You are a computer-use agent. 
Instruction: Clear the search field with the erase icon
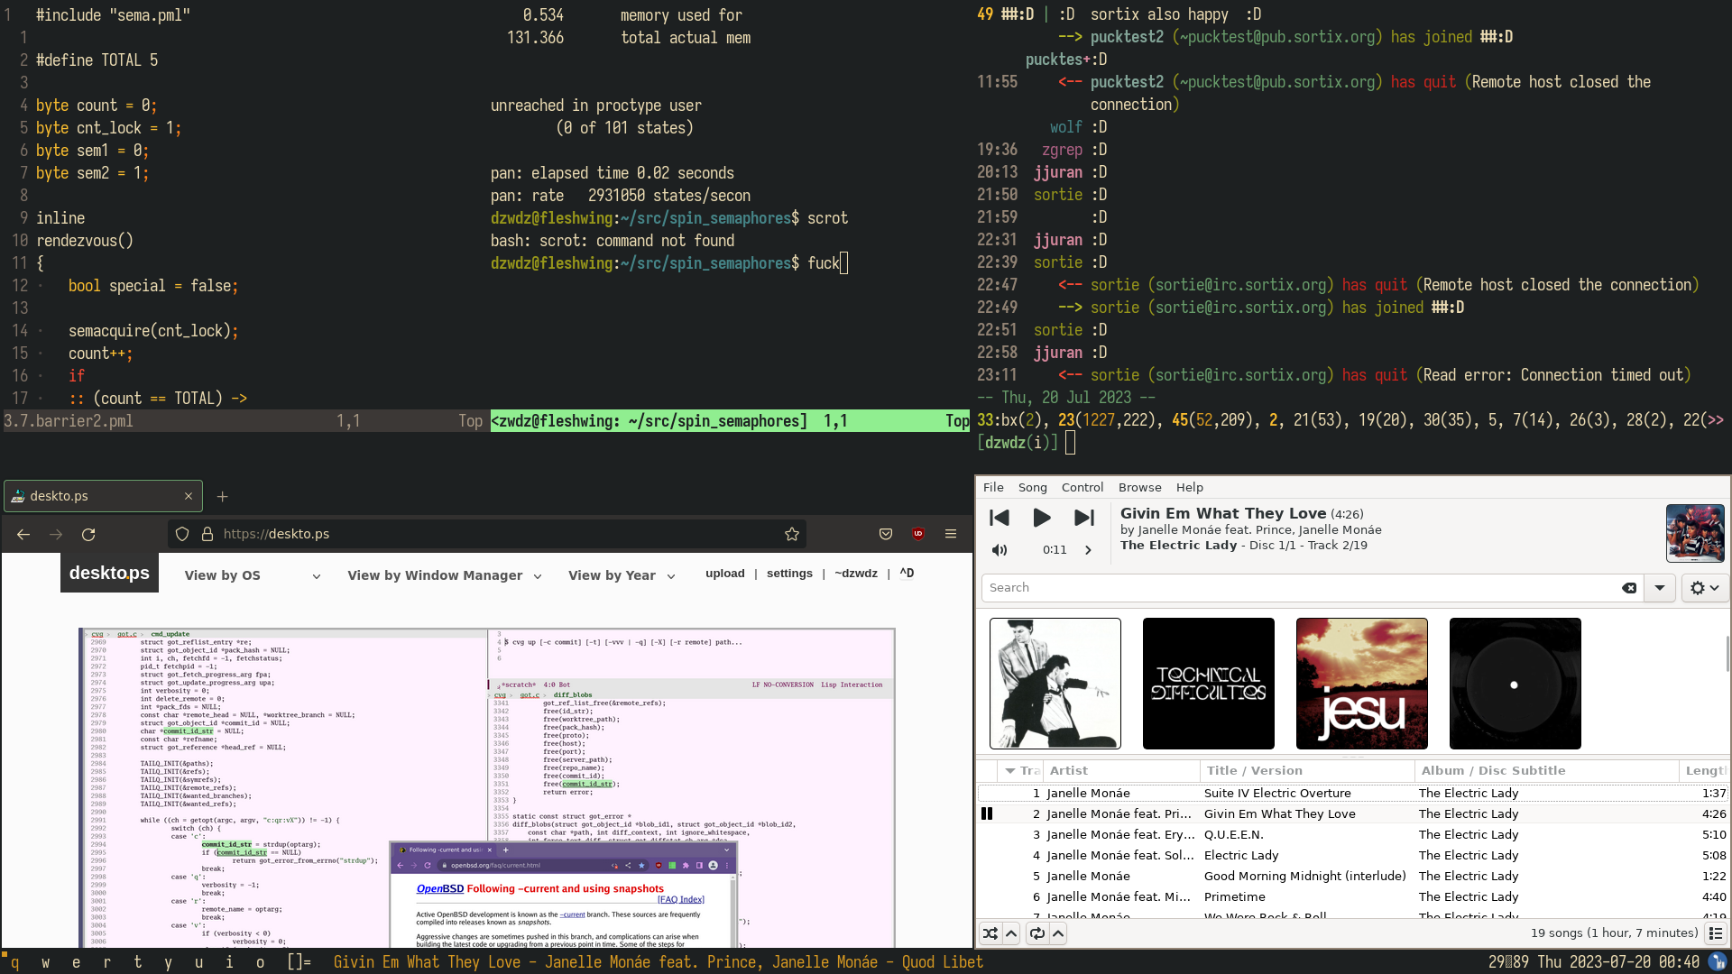[x=1629, y=588]
